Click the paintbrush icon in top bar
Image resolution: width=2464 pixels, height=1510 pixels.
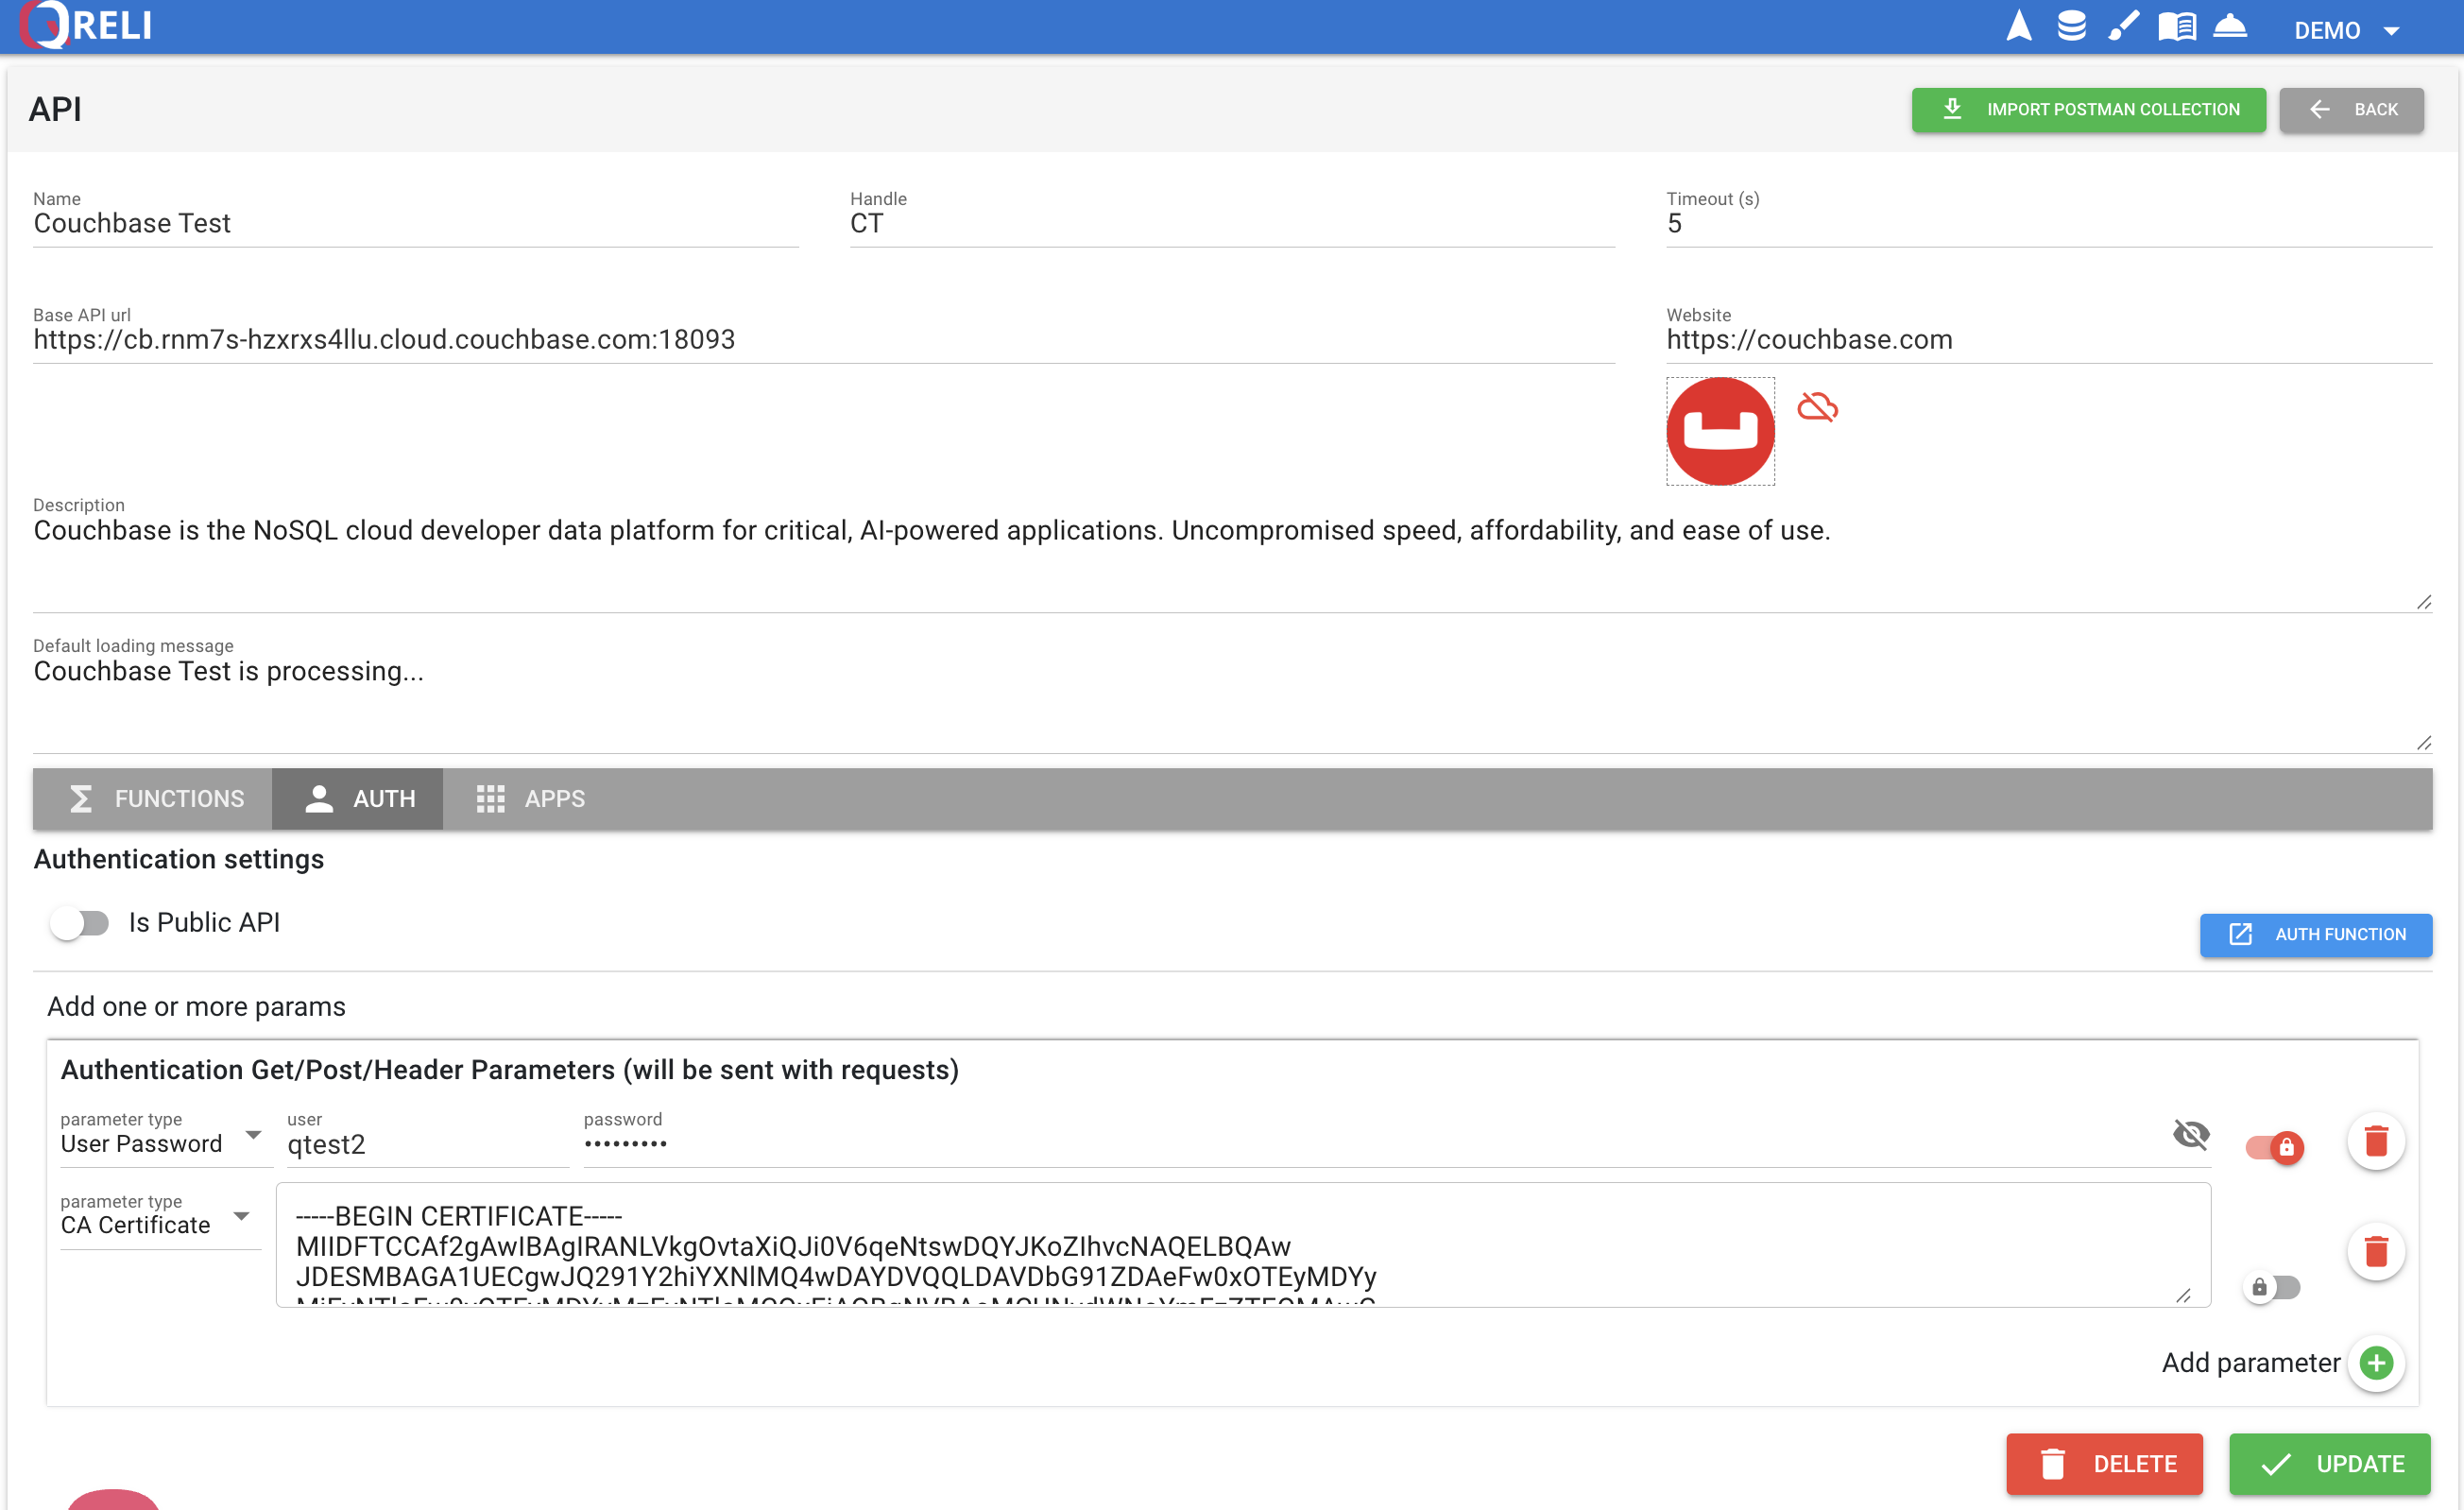point(2124,26)
